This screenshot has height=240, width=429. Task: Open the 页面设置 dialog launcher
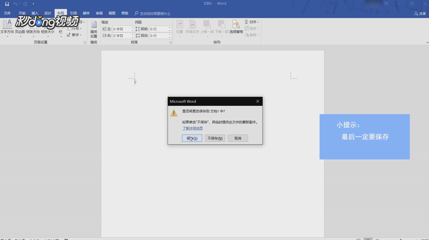[x=85, y=43]
